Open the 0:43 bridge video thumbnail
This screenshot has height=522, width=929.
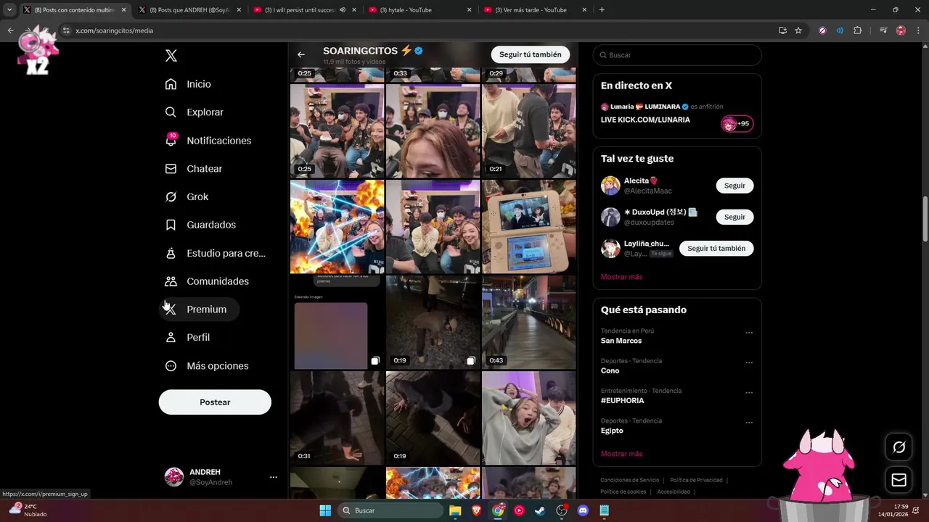pos(528,323)
